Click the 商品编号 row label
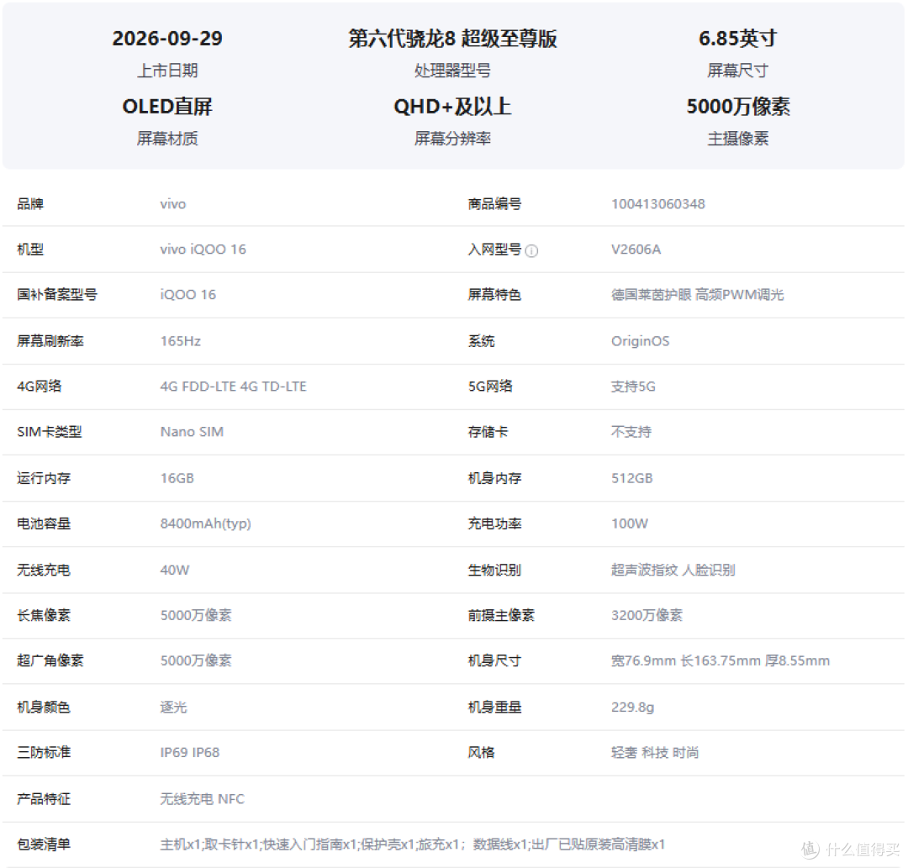908x868 pixels. (x=494, y=203)
